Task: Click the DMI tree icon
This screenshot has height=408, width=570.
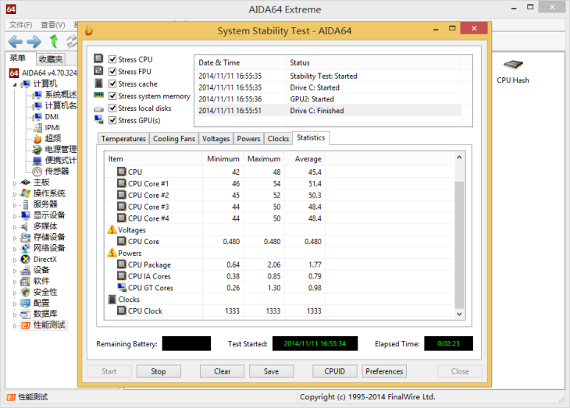Action: point(37,116)
